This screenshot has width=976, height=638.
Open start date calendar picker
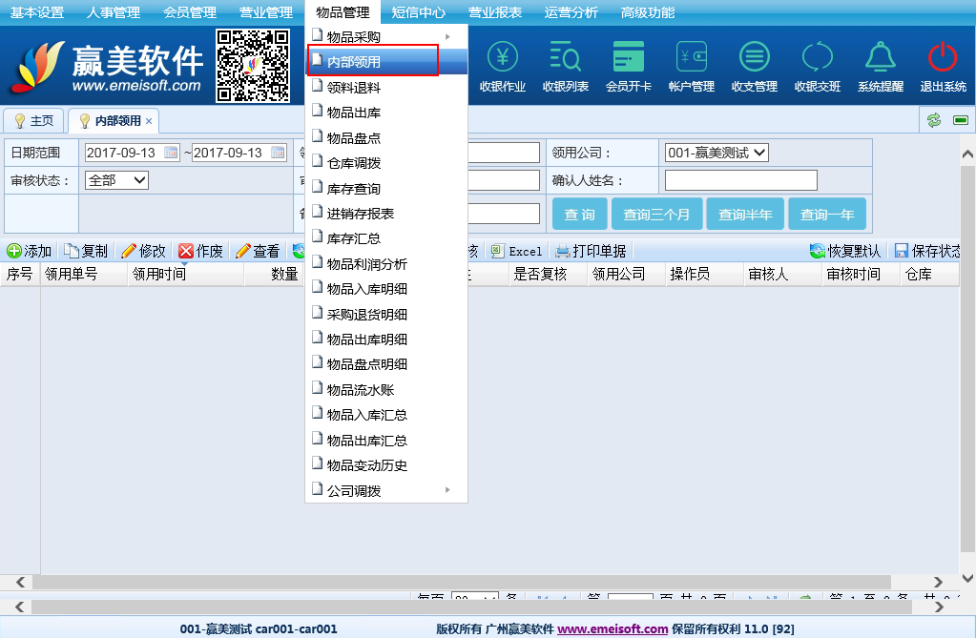tap(172, 153)
